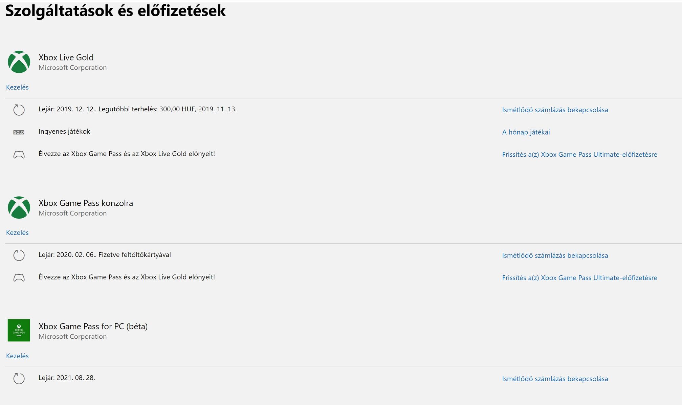The image size is (682, 405).
Task: Click the controller icon in Game Pass konzolra section
Action: 19,278
